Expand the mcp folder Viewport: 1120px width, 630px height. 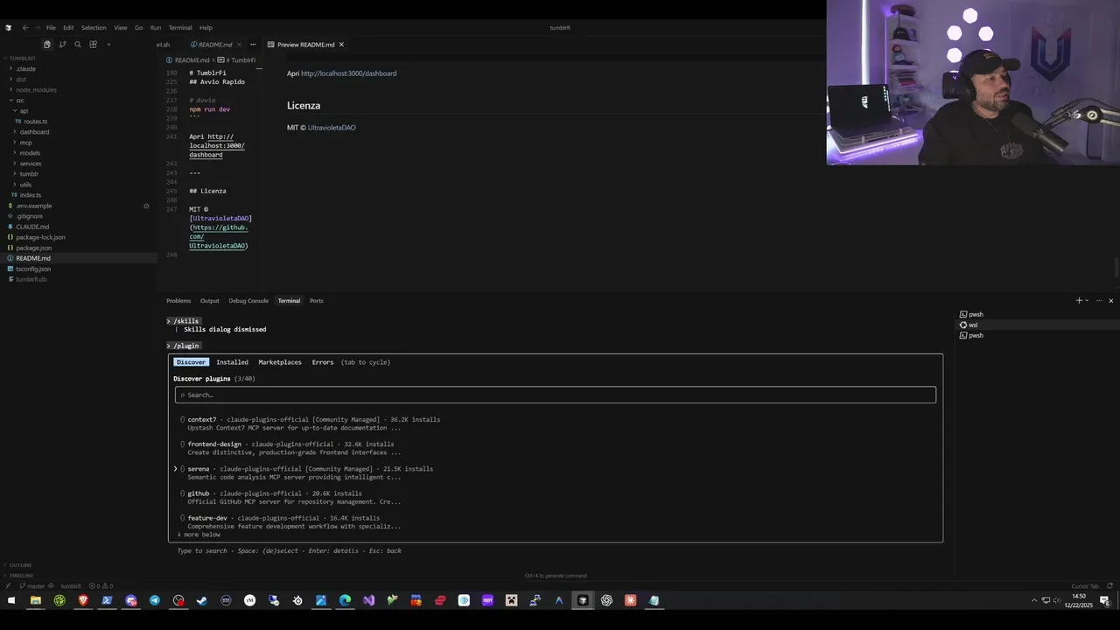coord(25,143)
